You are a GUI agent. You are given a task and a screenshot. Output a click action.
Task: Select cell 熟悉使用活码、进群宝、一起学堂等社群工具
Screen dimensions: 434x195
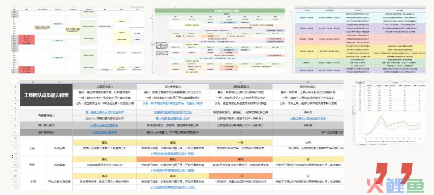pyautogui.click(x=241, y=112)
